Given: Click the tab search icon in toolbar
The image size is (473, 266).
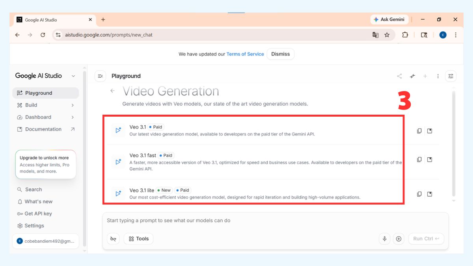Looking at the screenshot, I should click(424, 35).
